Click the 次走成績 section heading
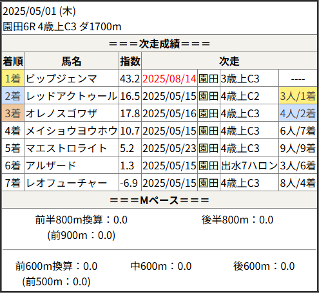Image resolution: width=319 pixels, height=293 pixels. (159, 44)
